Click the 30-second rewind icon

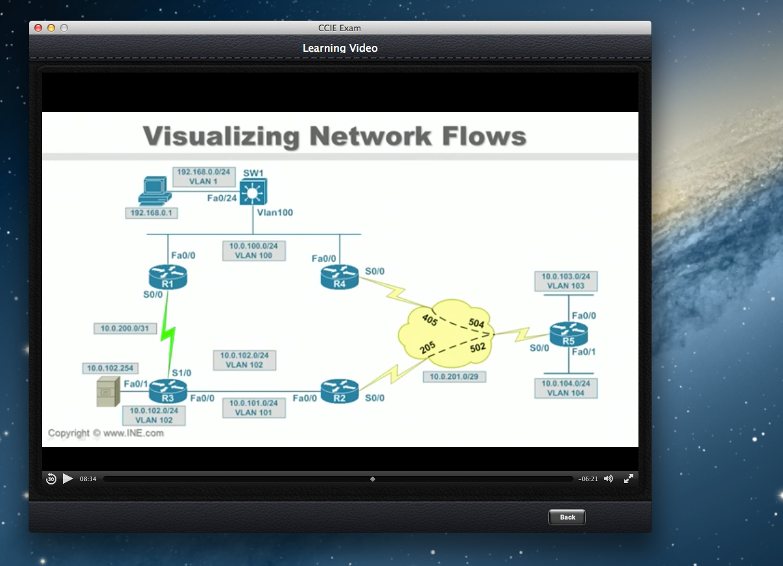click(51, 479)
